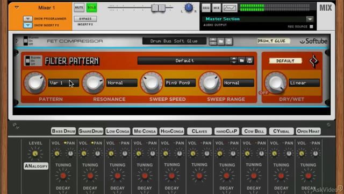Click Bass Drum VOL knob

pos(57,154)
